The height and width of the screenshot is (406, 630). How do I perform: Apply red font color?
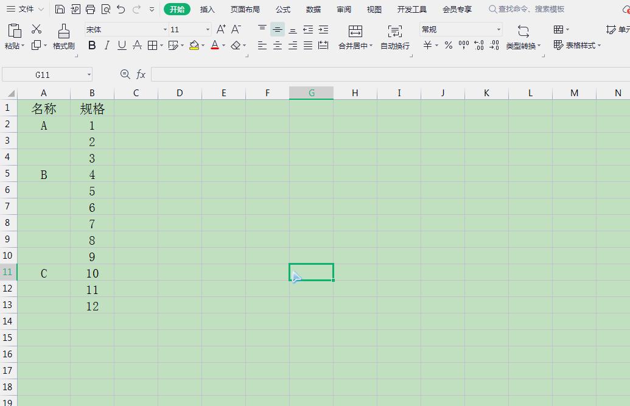215,46
